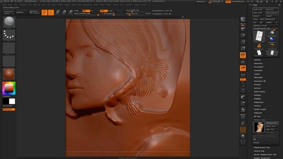Select the AlphaBrush blue tool icon

[x=272, y=40]
